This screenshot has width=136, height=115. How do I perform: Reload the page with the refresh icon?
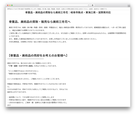click(88, 5)
